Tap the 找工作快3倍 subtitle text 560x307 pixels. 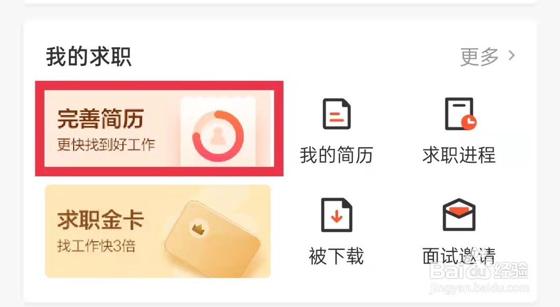coord(96,246)
